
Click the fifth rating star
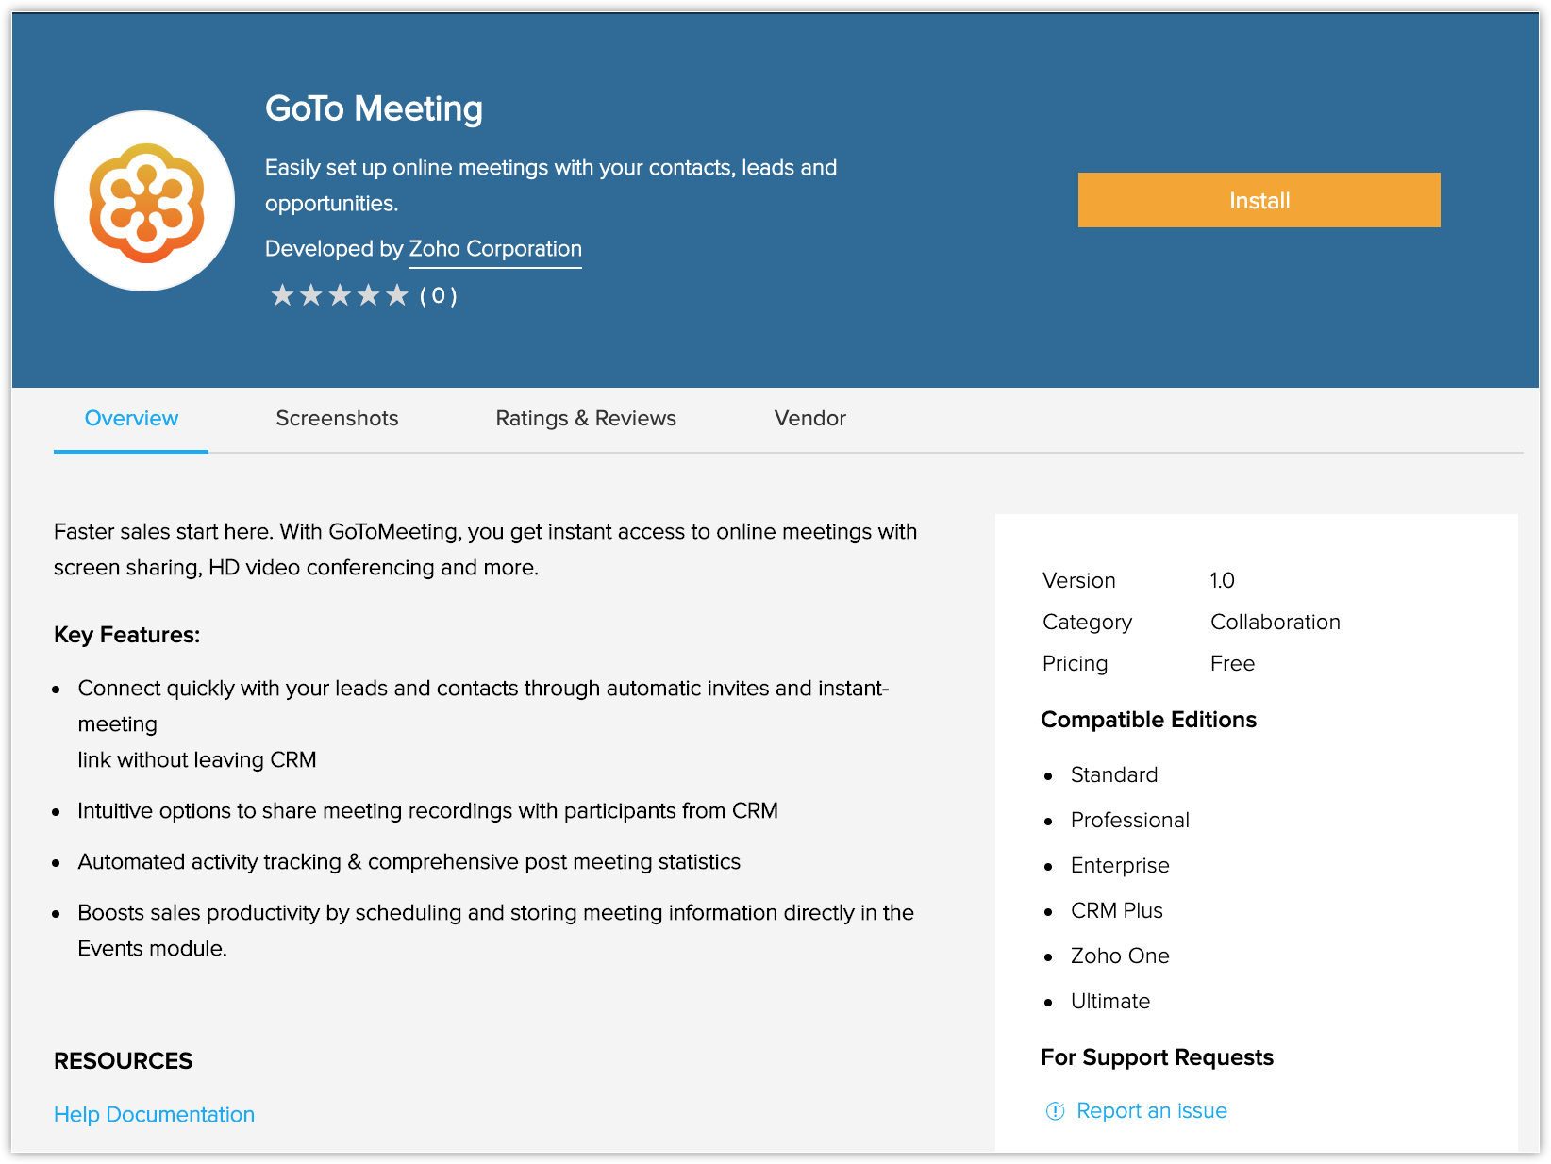pos(397,296)
